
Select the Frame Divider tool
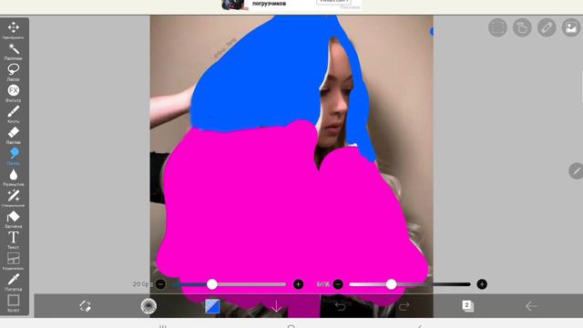point(14,261)
